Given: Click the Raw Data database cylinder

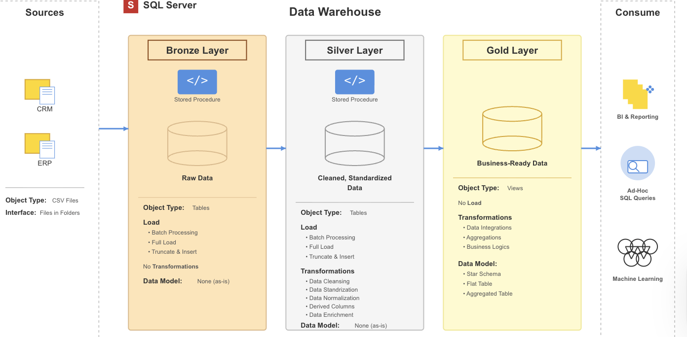Looking at the screenshot, I should (197, 143).
